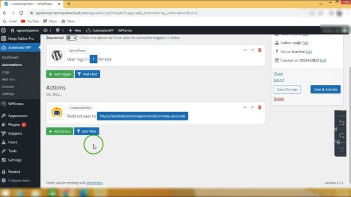
Task: Open Licenses submenu item
Action: point(8,86)
